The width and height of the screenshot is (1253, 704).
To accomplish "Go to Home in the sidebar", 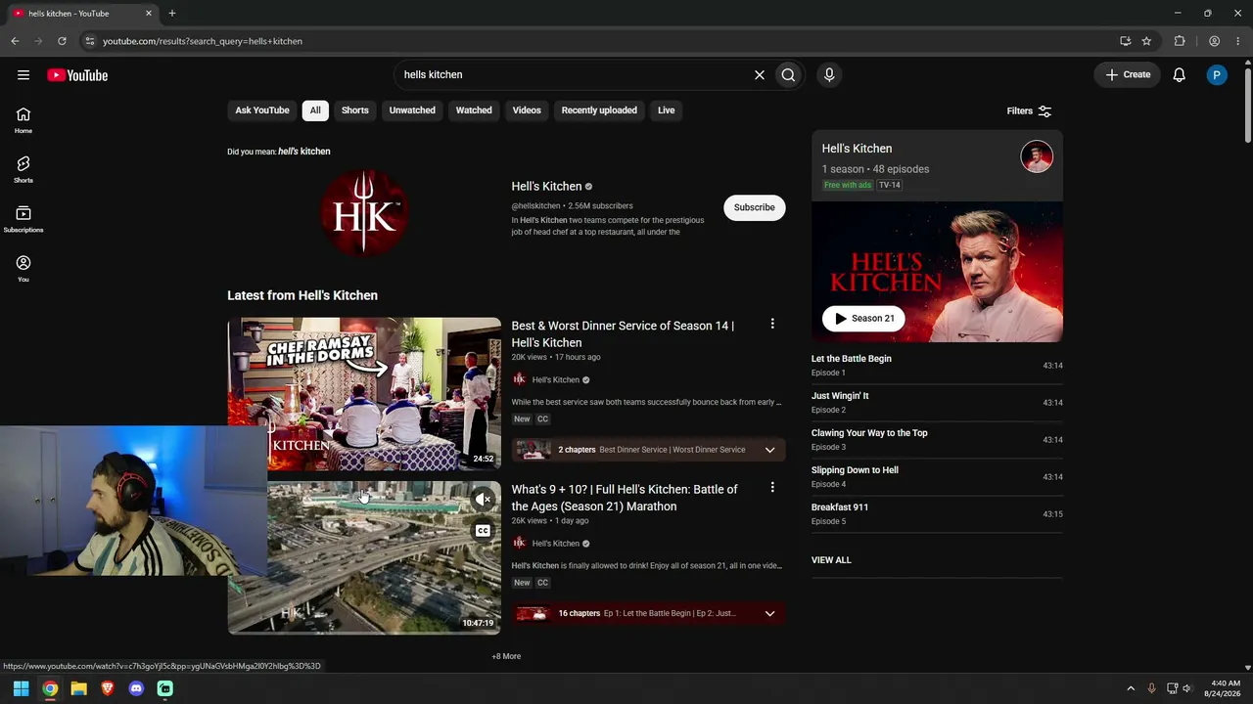I will pyautogui.click(x=23, y=120).
